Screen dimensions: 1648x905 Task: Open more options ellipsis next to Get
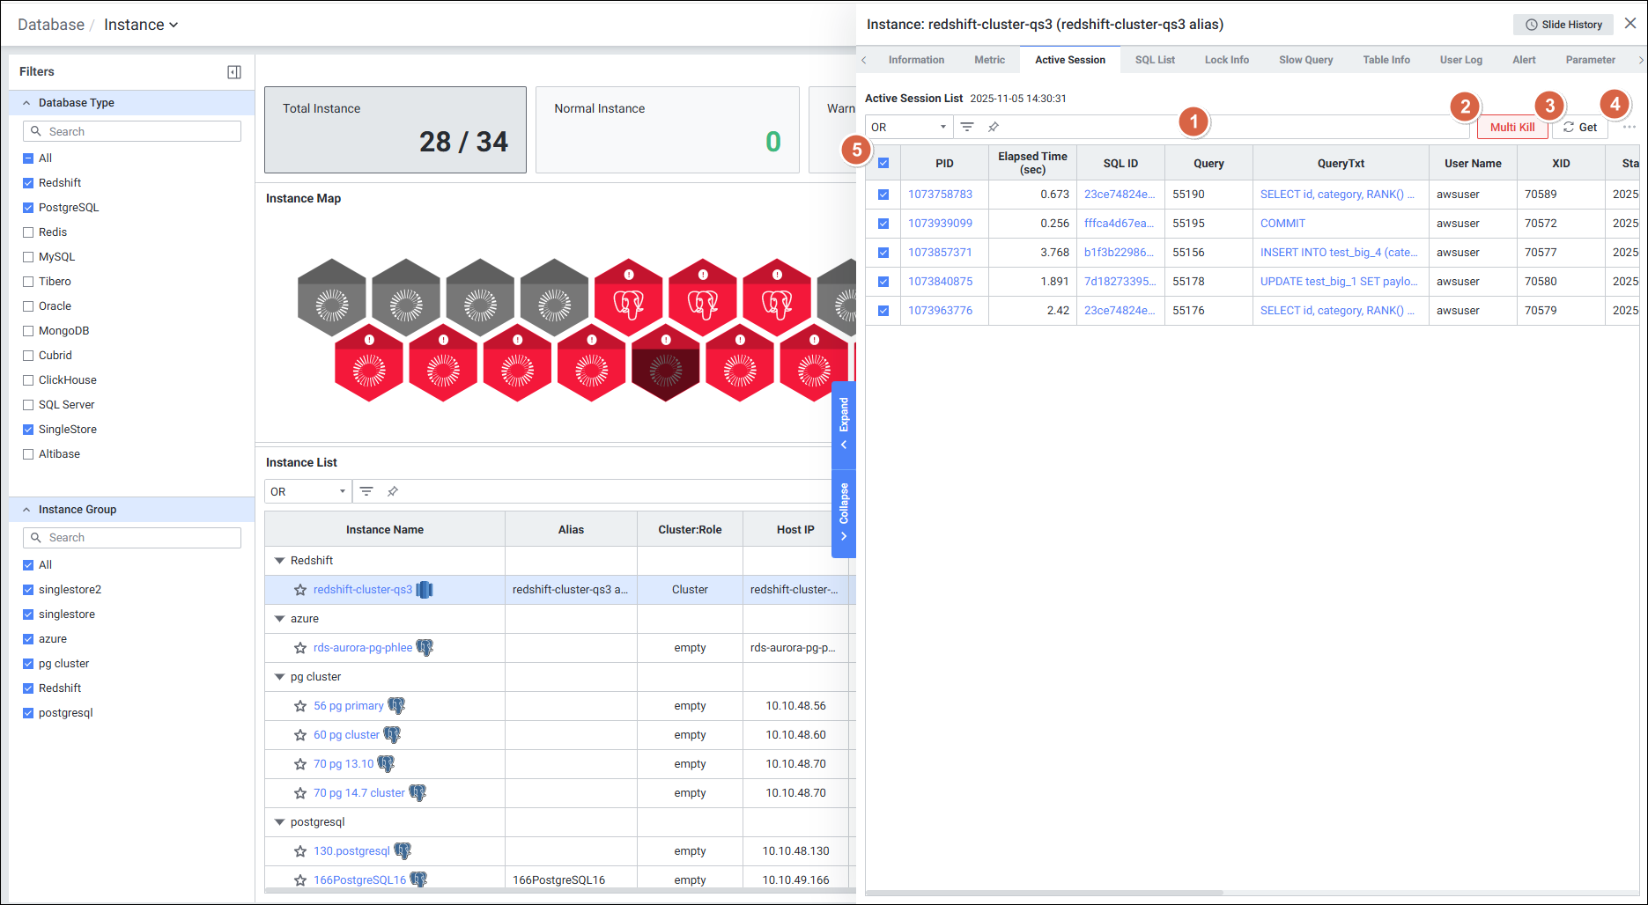(1629, 127)
